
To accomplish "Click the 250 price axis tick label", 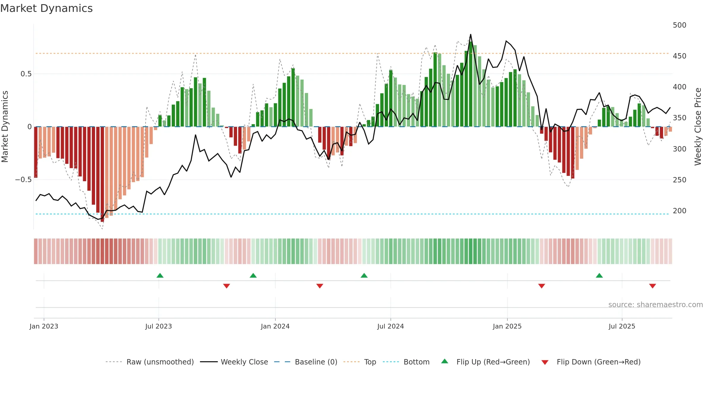I will [x=679, y=180].
